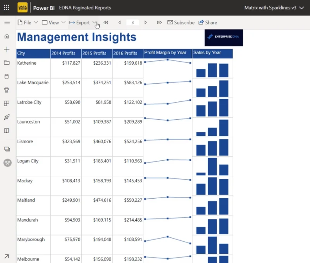Click the expand arrow icon at sidebar bottom

click(x=7, y=256)
